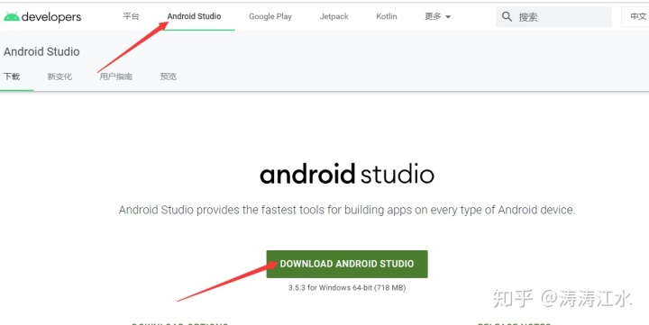Go to Jetpack section
Image resolution: width=649 pixels, height=325 pixels.
(x=334, y=16)
